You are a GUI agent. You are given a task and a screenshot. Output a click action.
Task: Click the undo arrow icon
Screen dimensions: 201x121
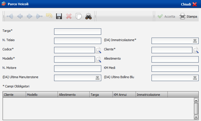click(49, 16)
